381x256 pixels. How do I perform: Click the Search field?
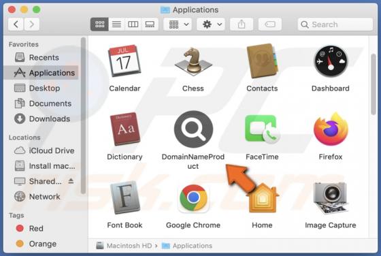[335, 25]
